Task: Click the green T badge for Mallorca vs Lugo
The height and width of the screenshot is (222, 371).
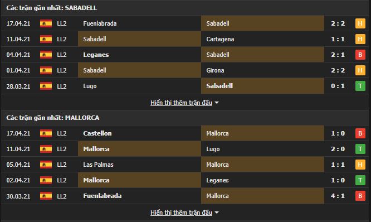Action: click(x=360, y=149)
